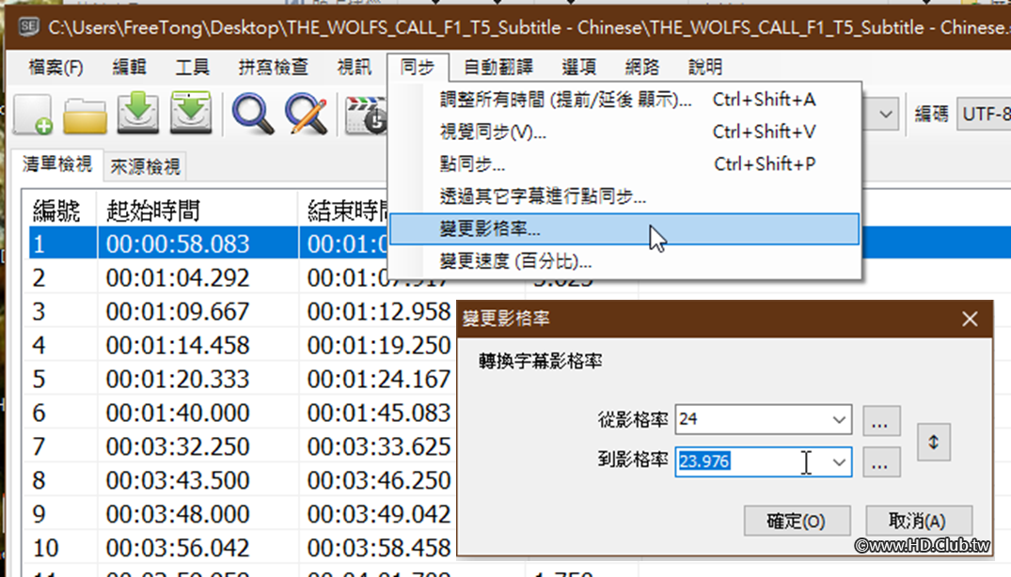Click end time 00:03:49.042 in row 9
The width and height of the screenshot is (1011, 577).
click(379, 514)
